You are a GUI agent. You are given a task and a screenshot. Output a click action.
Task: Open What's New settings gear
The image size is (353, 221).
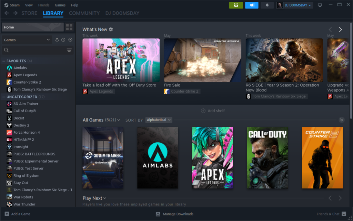(111, 29)
